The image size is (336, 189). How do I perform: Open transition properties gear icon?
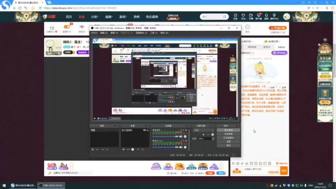coord(213,134)
